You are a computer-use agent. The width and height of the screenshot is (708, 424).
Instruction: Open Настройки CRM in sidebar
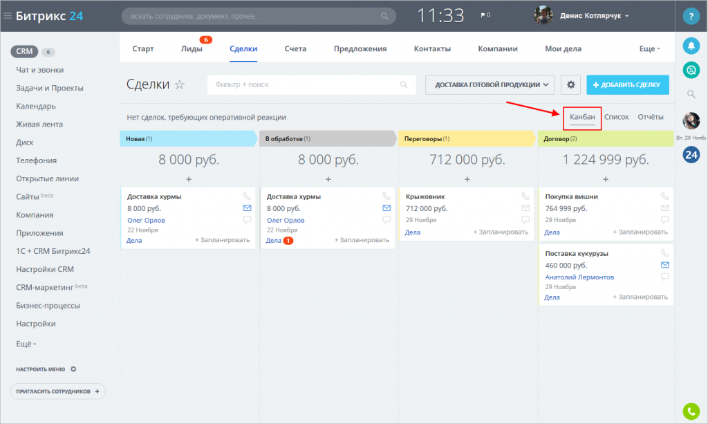(45, 269)
